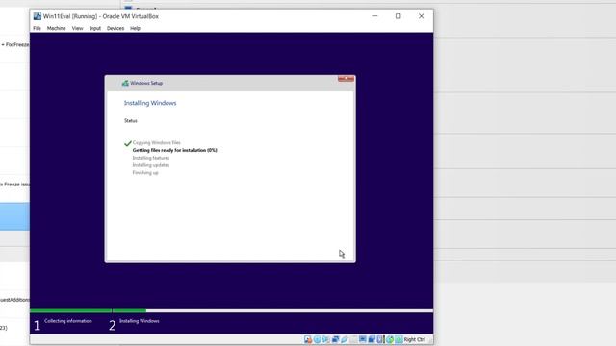Click the Right Ctrl host key label
Viewport: 616px width, 346px height.
(415, 339)
